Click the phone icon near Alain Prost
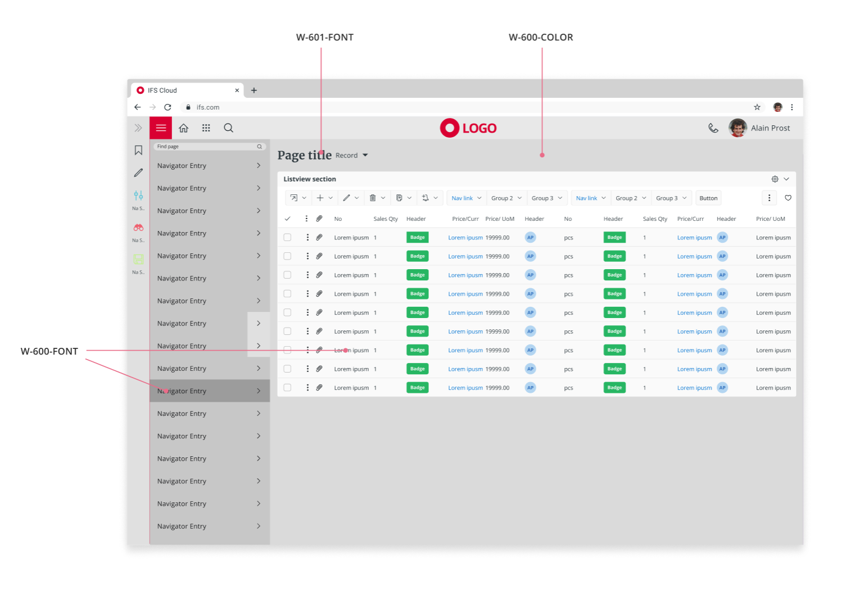The height and width of the screenshot is (599, 855). pyautogui.click(x=713, y=128)
